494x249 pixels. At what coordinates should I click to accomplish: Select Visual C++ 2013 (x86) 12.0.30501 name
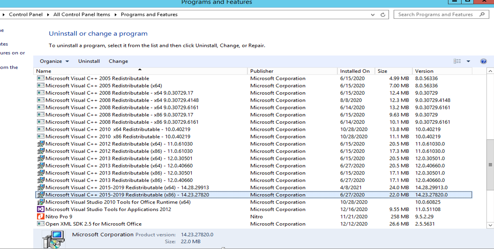(x=119, y=173)
